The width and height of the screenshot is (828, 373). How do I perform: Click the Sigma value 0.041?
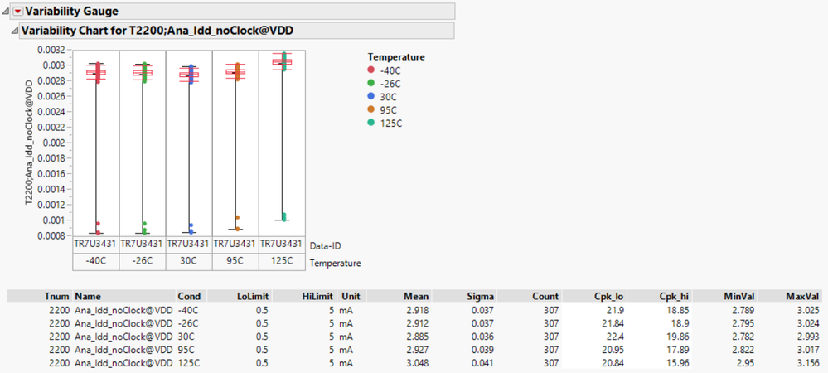(484, 363)
